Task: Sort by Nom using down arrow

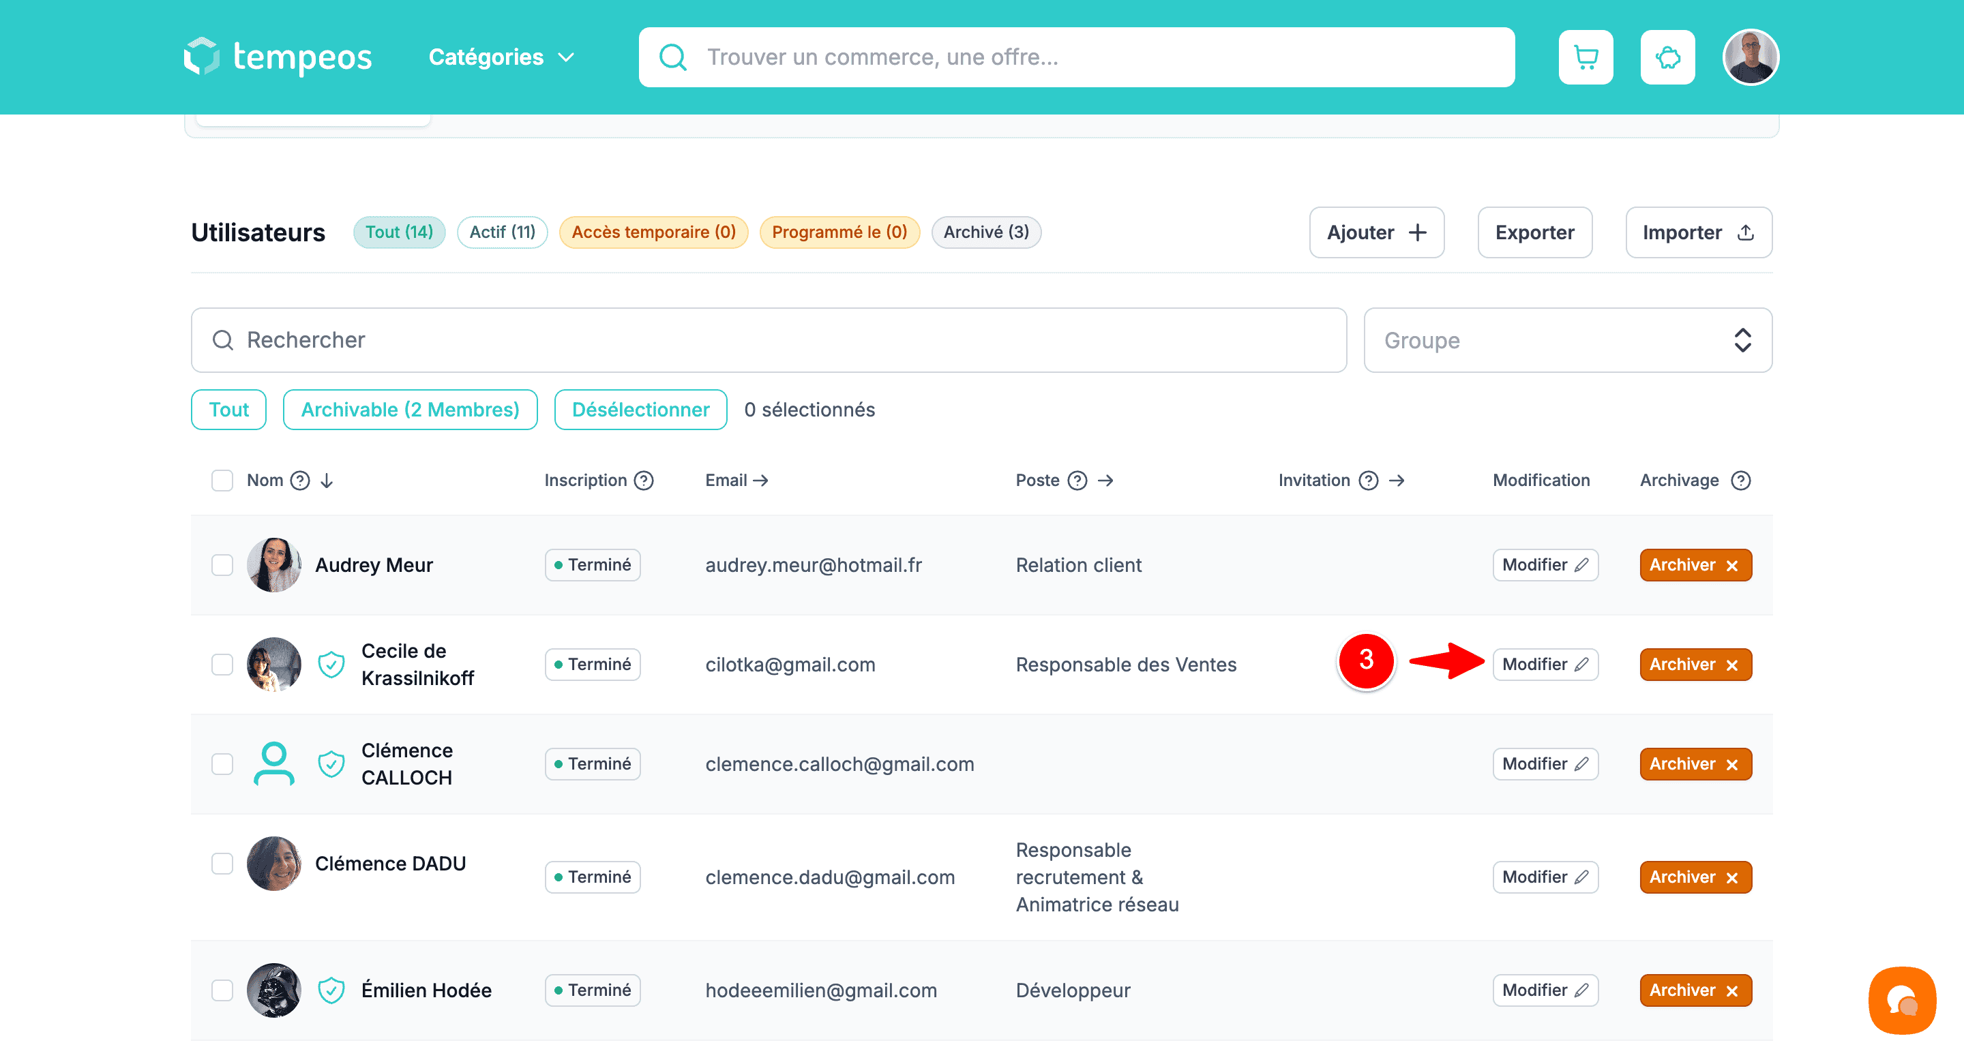Action: 327,480
